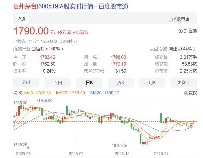
Task: Switch to the 五日 chart tab
Action: [58, 82]
